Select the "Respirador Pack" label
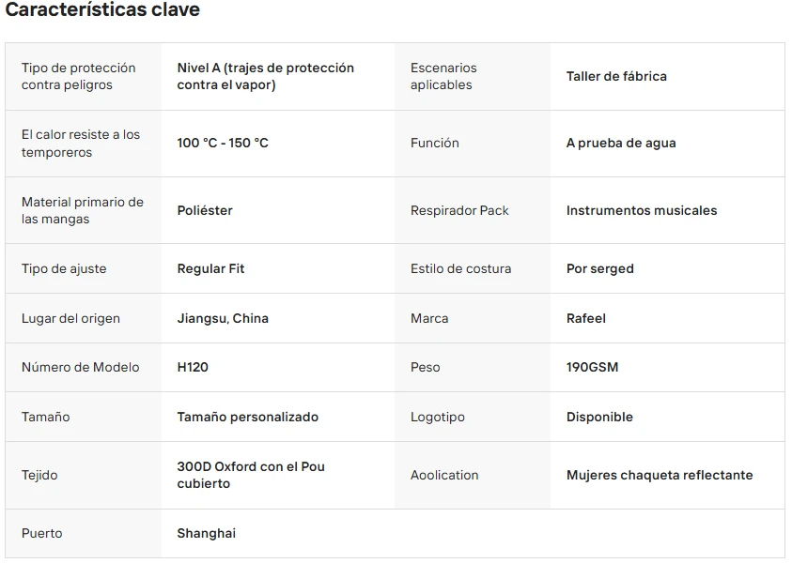Viewport: 792px width, 563px height. 459,210
